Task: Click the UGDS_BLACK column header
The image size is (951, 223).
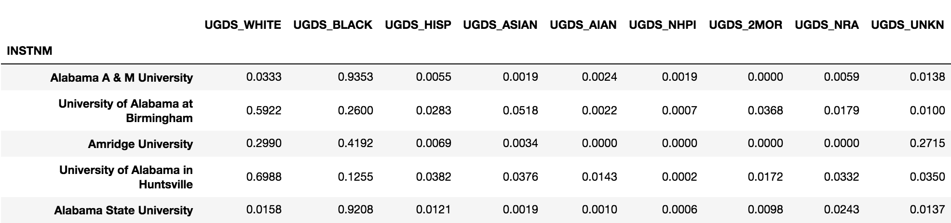Action: click(x=333, y=25)
